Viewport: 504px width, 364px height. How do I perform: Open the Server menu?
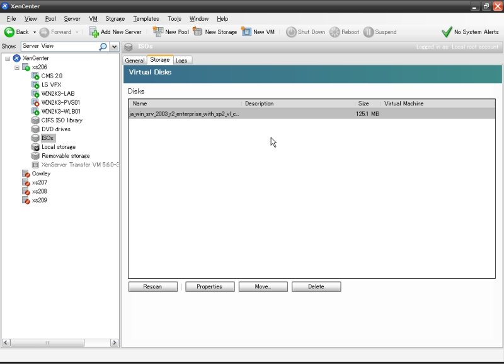coord(72,19)
